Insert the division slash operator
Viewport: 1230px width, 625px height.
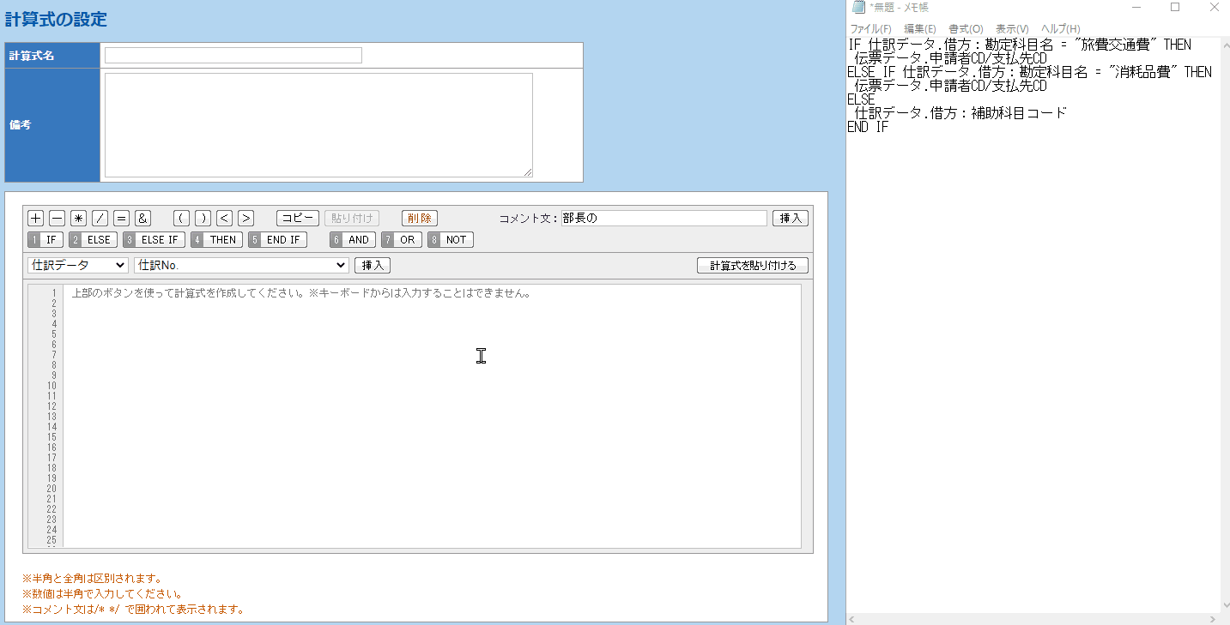coord(100,218)
